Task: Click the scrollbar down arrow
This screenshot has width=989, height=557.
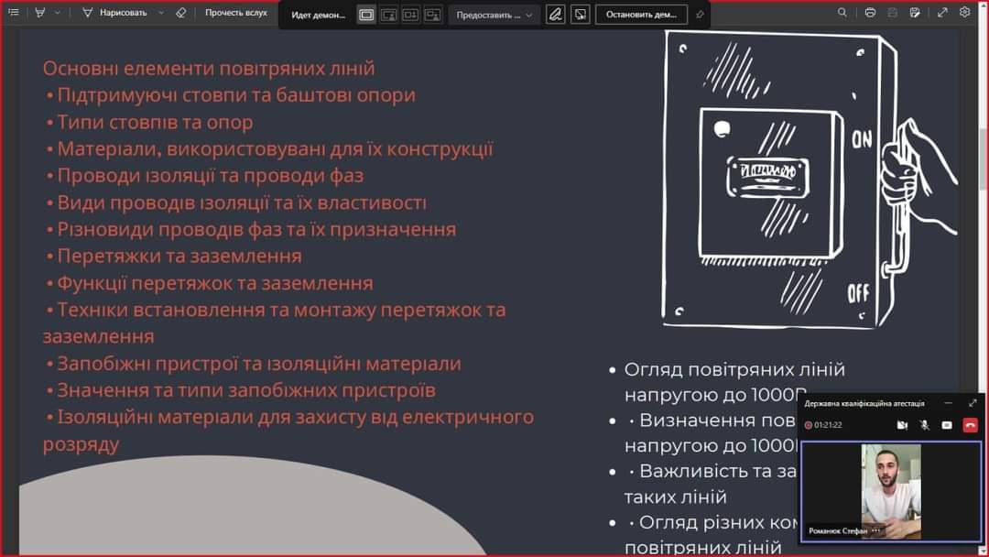Action: [983, 551]
